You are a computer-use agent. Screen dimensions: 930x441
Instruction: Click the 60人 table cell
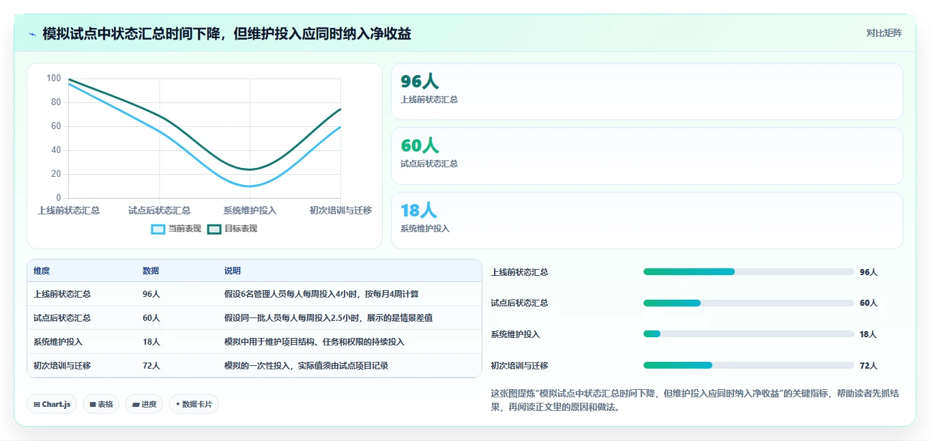point(151,318)
